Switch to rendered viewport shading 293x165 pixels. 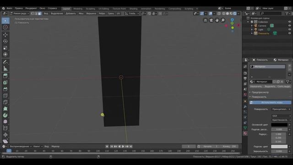tap(235, 13)
